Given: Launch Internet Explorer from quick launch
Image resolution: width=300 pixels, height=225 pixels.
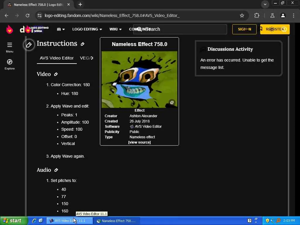Looking at the screenshot, I should [34, 221].
